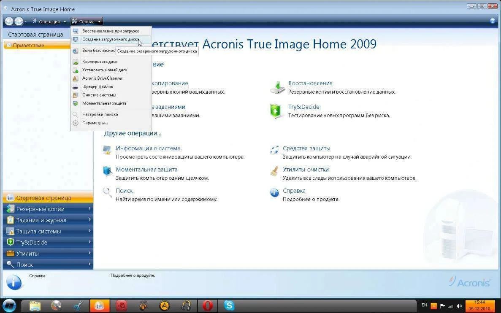501x313 pixels.
Task: Select Очистка системы menu entry
Action: (x=111, y=95)
